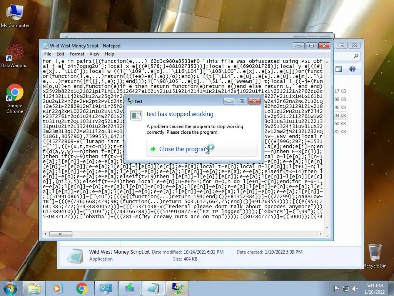The height and width of the screenshot is (296, 394).
Task: Click Notepad vertical scroll down arrow
Action: click(327, 227)
